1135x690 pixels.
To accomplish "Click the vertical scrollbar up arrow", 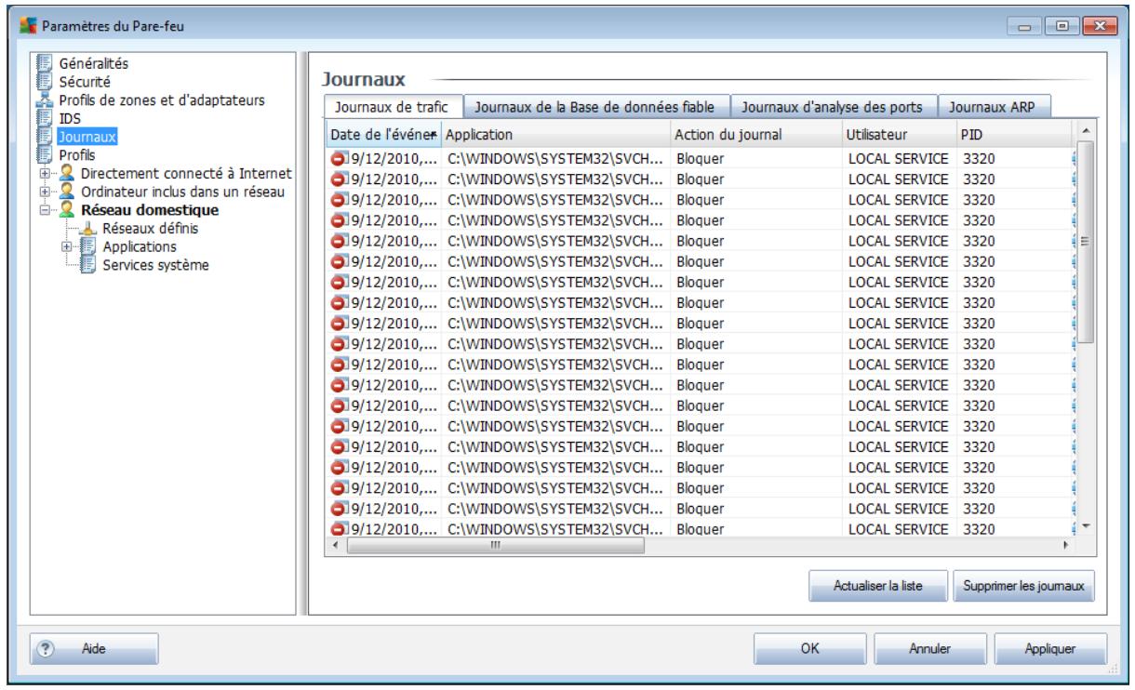I will tap(1084, 132).
